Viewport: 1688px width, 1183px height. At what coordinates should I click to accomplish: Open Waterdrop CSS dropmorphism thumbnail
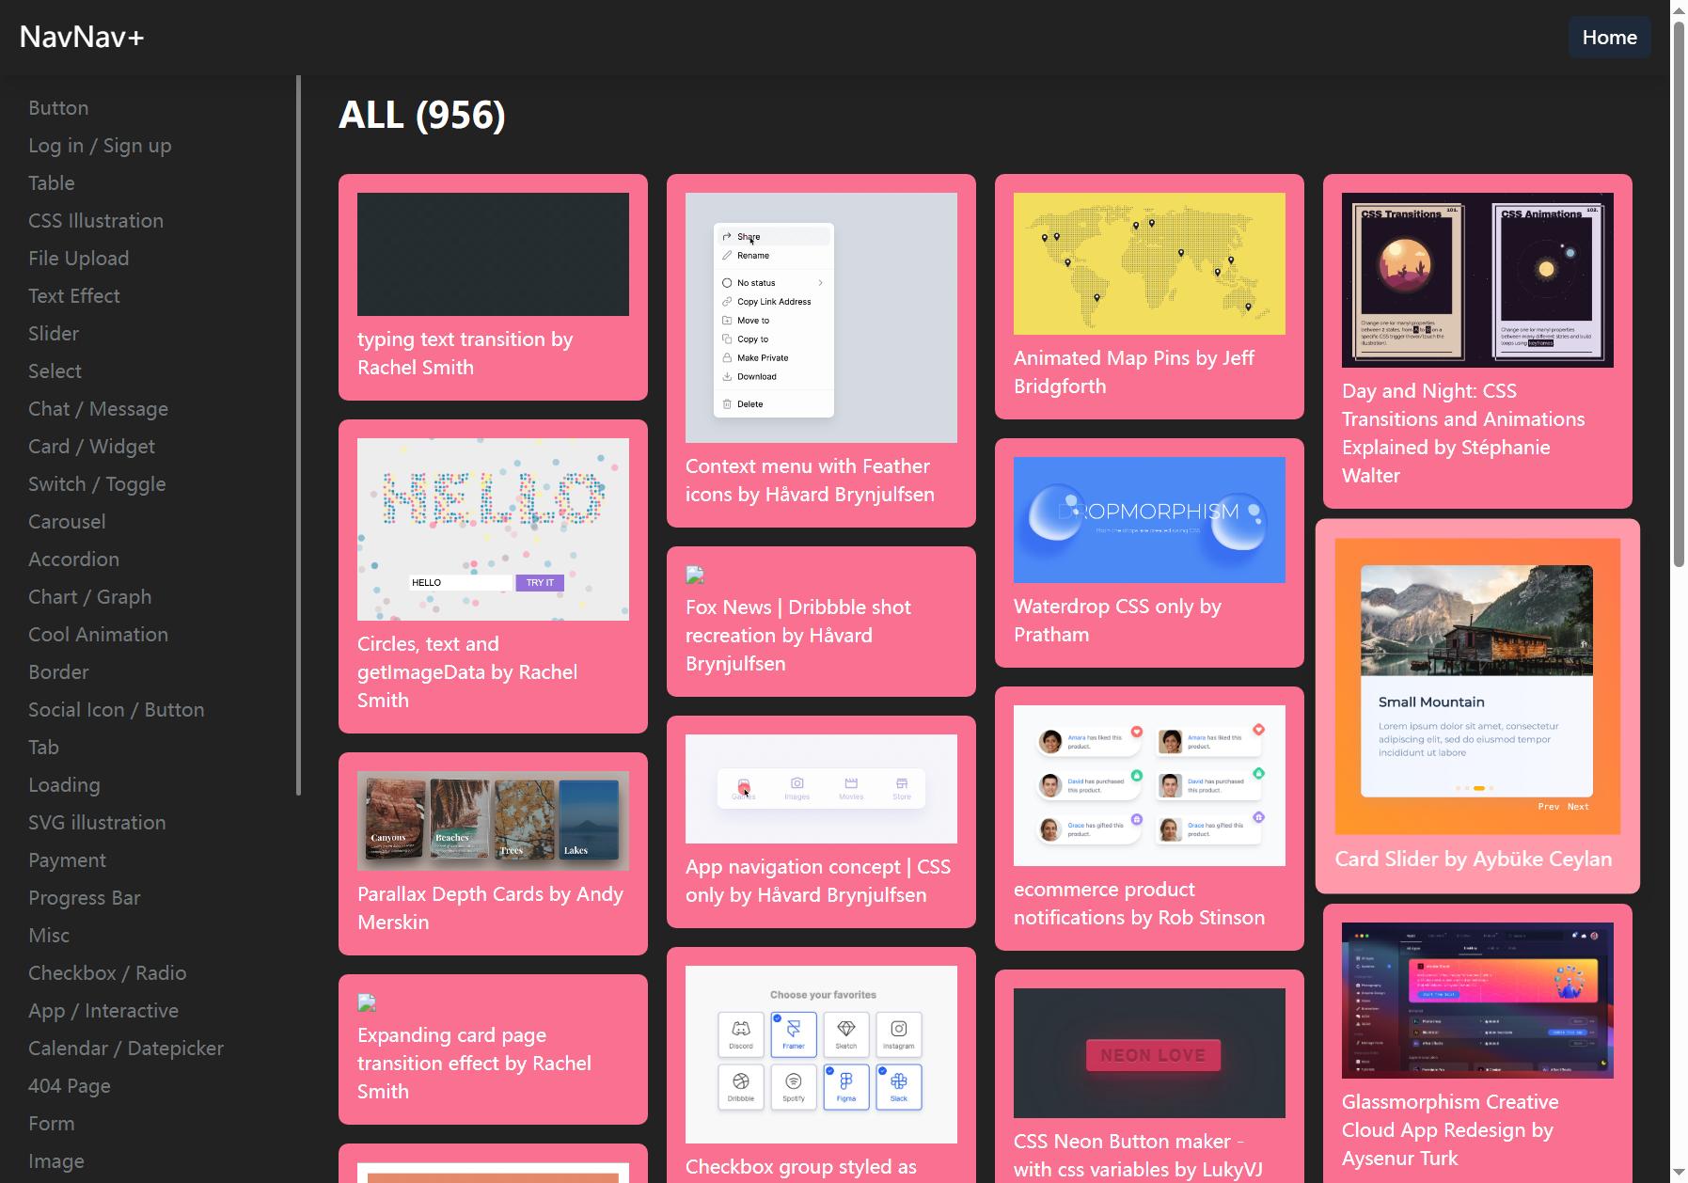pyautogui.click(x=1149, y=520)
